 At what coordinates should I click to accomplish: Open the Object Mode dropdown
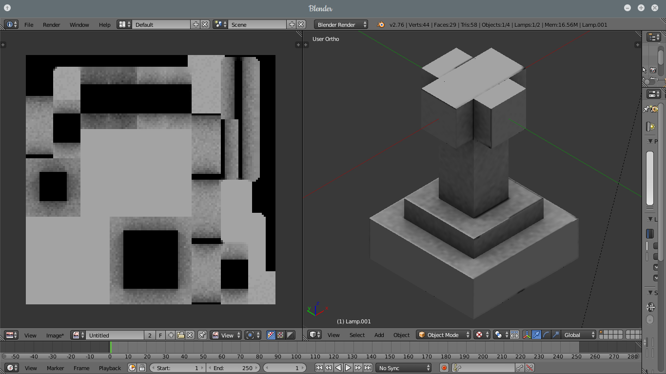(444, 335)
